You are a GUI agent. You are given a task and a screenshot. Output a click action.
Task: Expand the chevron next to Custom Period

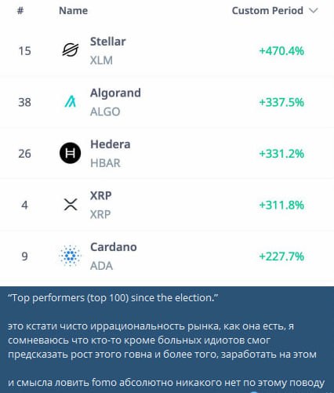coord(314,11)
